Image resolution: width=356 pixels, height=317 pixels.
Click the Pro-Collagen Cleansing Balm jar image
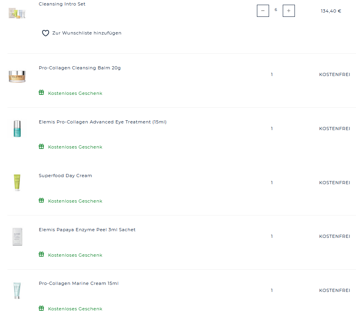point(17,76)
